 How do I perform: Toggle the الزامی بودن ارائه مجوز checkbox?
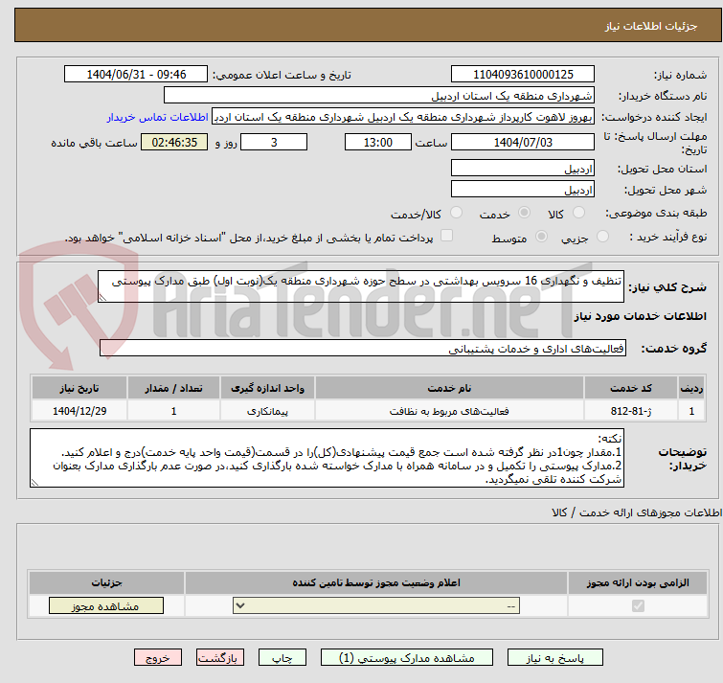(638, 605)
